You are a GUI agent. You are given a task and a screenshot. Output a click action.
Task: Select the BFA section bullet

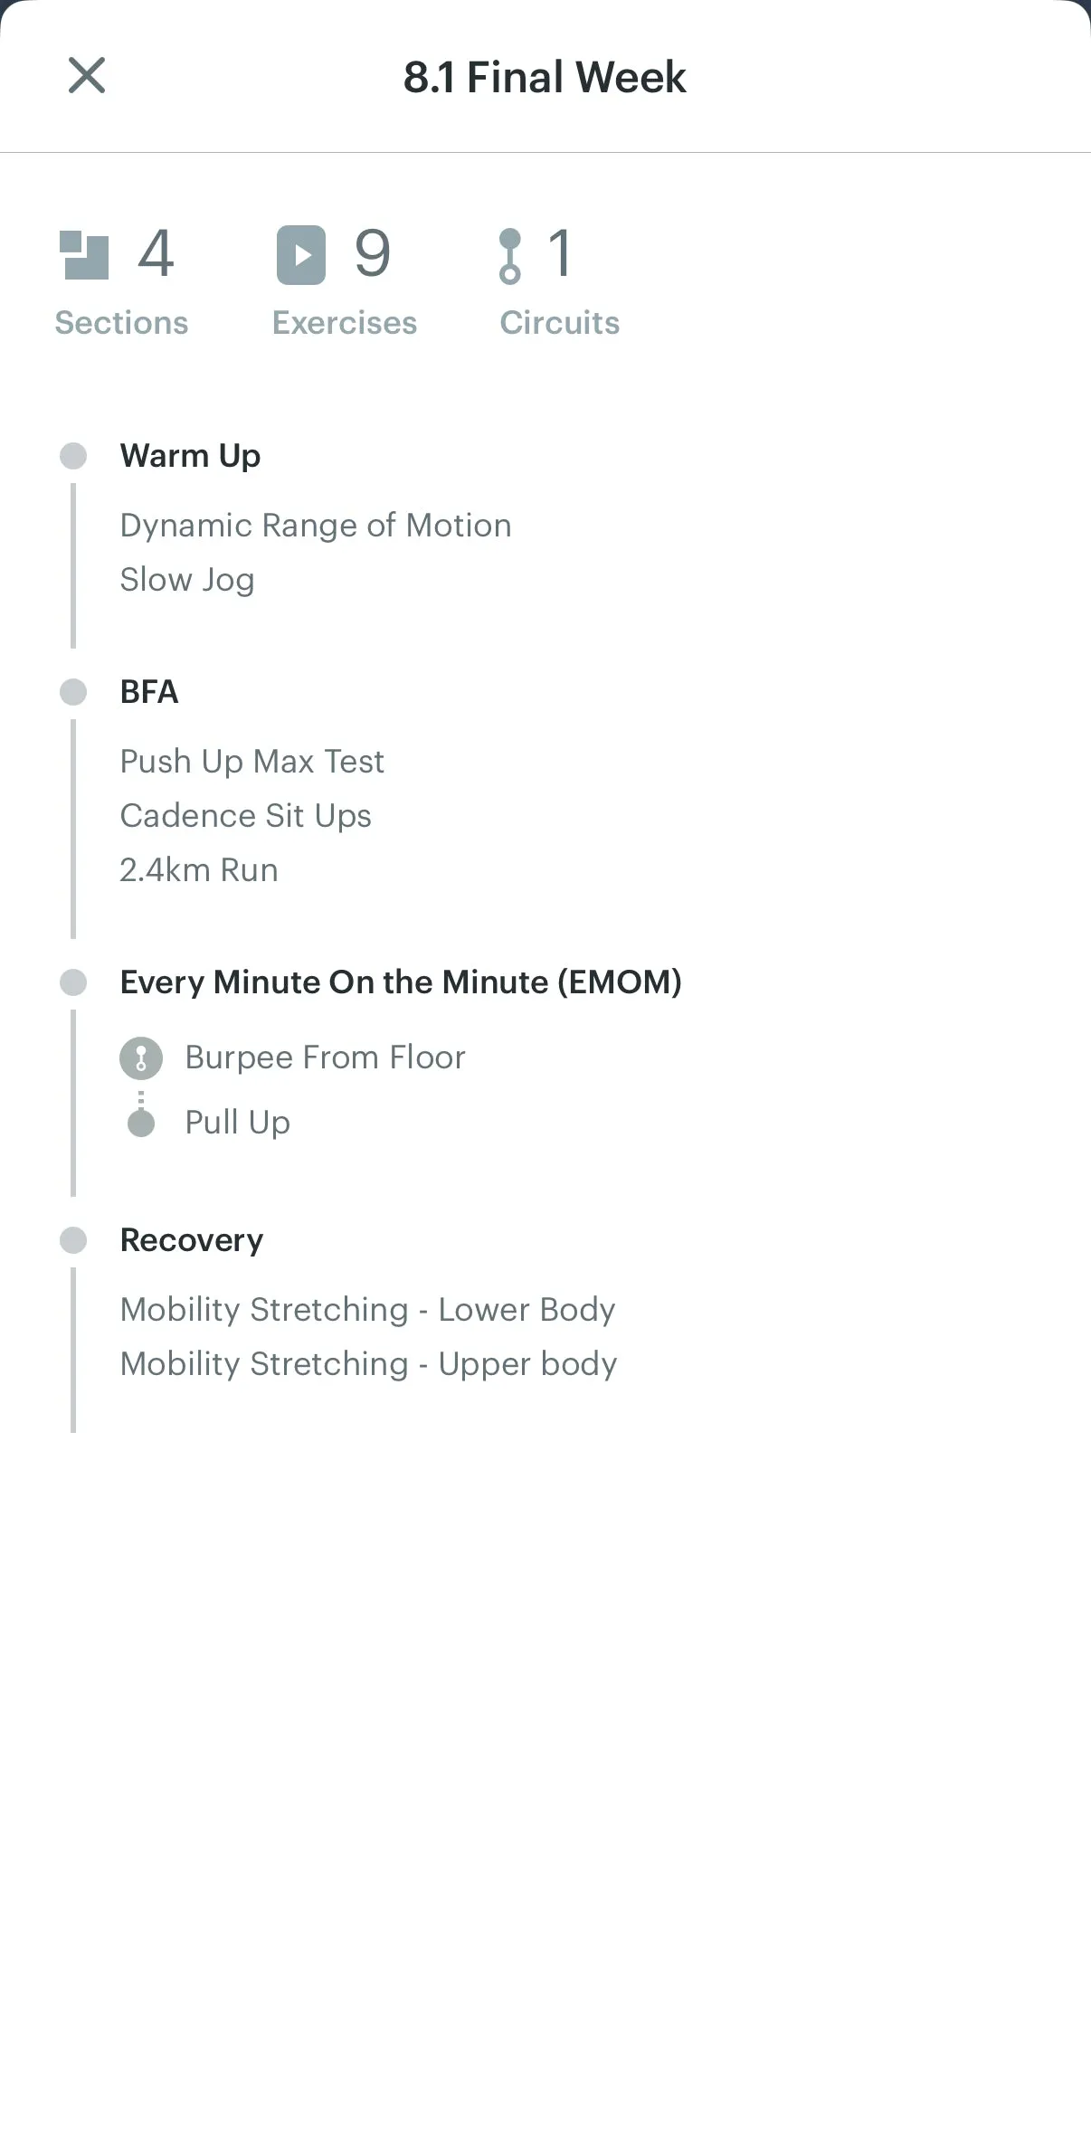coord(73,692)
